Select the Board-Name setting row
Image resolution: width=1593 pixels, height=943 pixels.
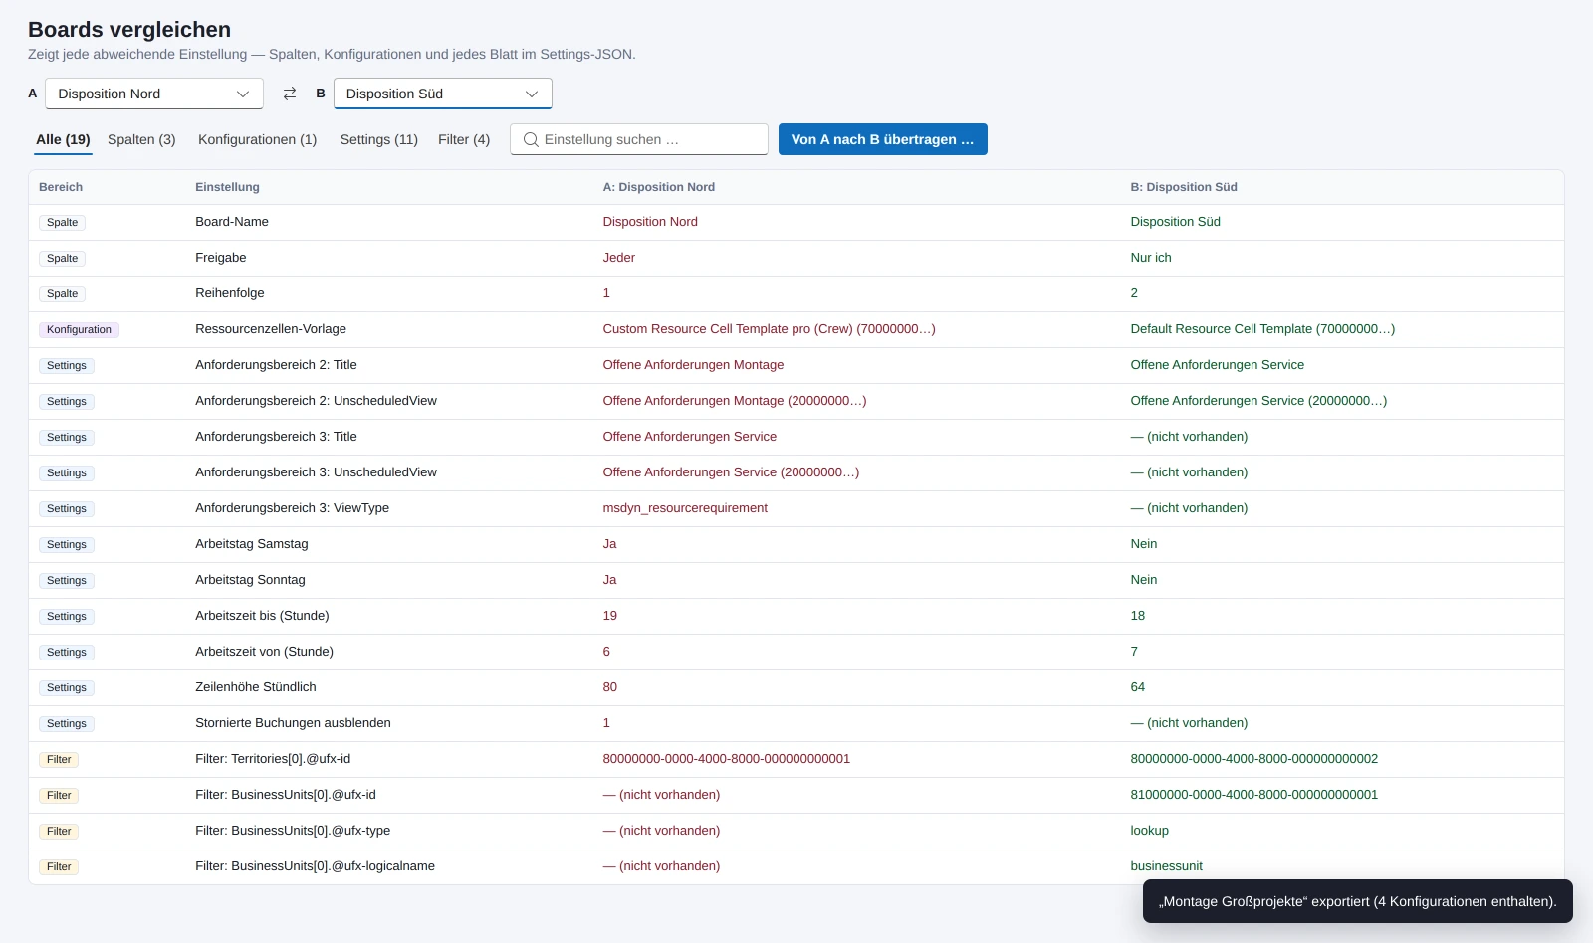tap(796, 222)
